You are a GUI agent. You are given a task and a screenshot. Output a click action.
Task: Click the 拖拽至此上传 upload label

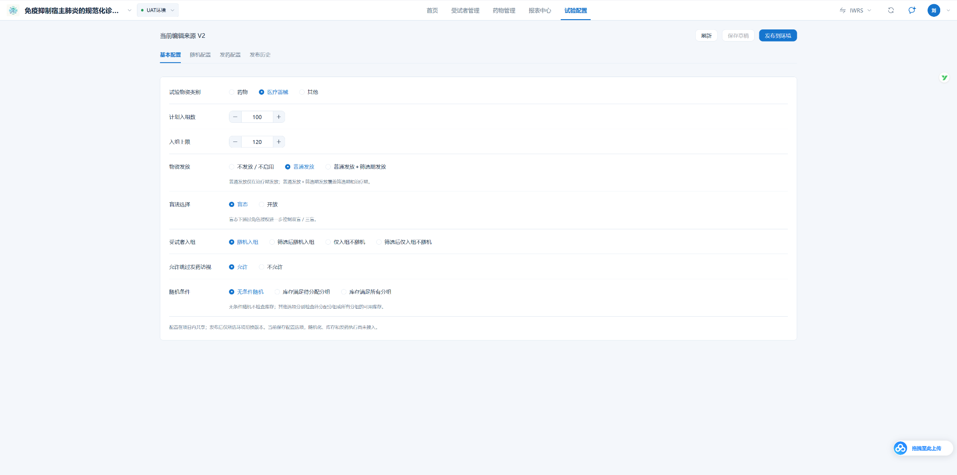click(x=926, y=448)
